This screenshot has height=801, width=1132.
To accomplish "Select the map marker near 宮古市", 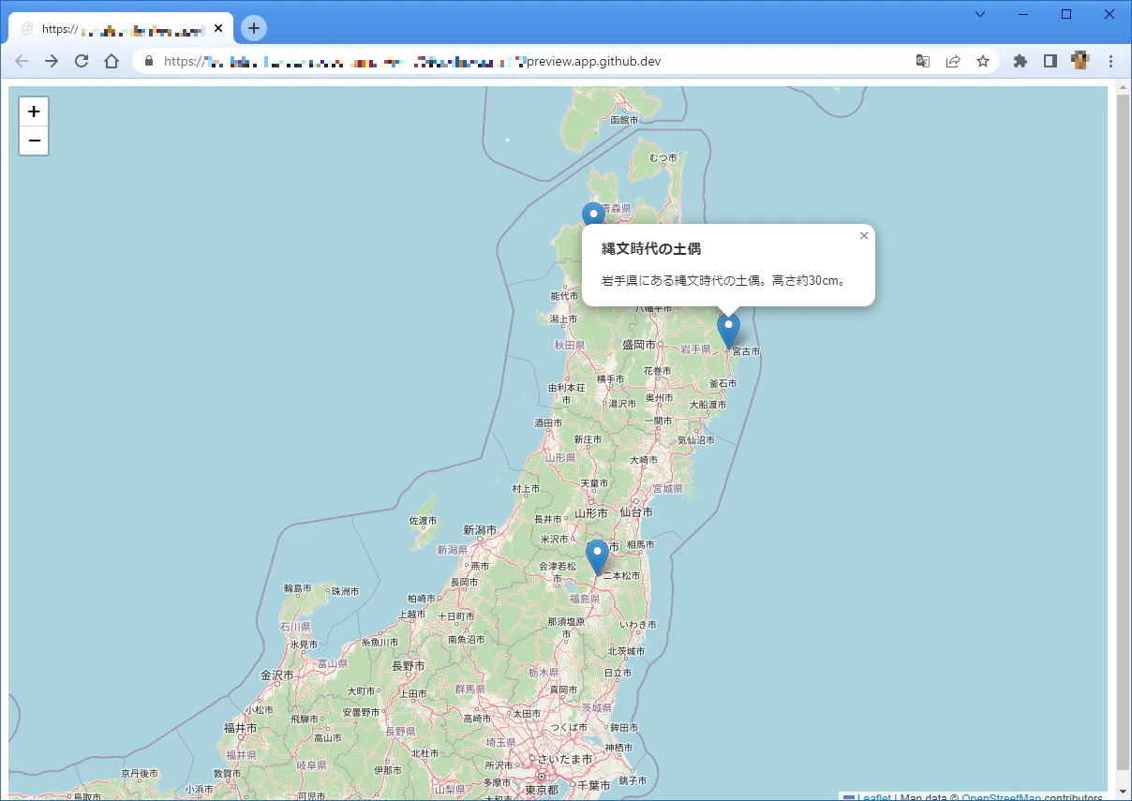I will click(x=728, y=332).
